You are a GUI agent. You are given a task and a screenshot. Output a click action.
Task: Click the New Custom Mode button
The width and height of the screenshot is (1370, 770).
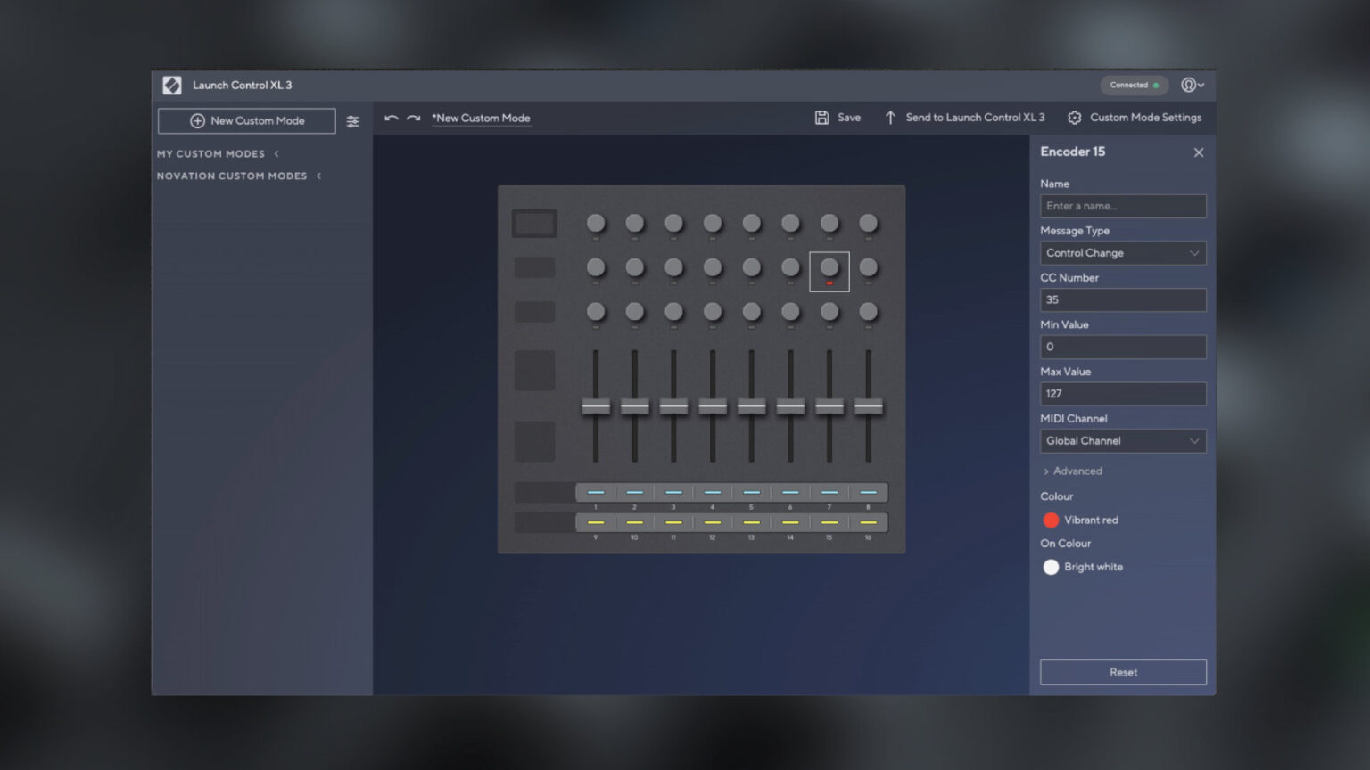(247, 120)
